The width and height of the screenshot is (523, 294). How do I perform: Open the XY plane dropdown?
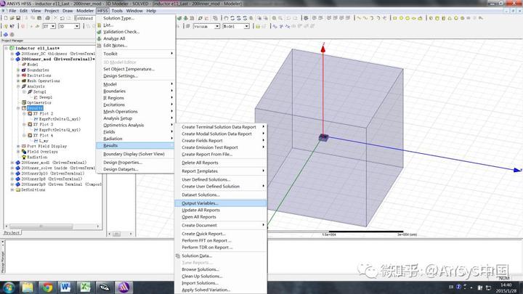[x=53, y=26]
